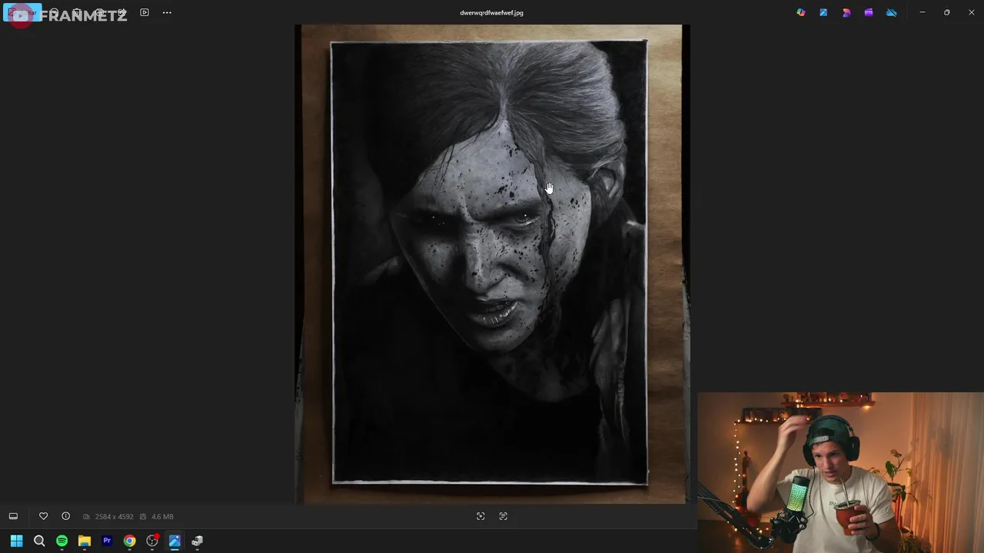Mark the photo as favorite with heart icon
This screenshot has height=553, width=984.
coord(43,516)
